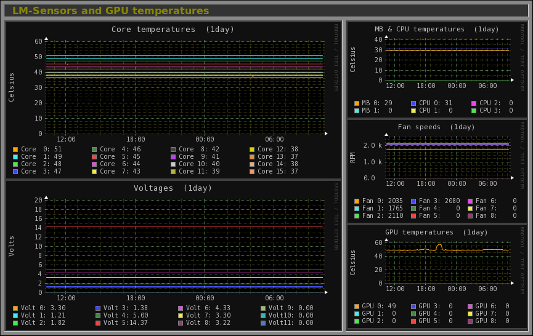This screenshot has width=533, height=336.
Task: Click the 'Fan 0: 2035' legend entry
Action: [x=379, y=201]
